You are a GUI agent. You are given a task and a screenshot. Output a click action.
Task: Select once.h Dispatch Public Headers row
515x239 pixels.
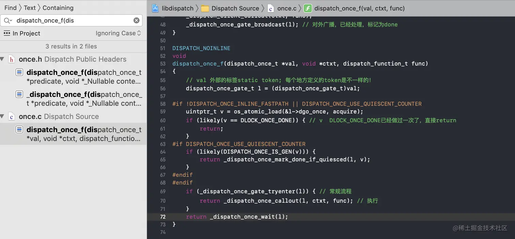[73, 59]
